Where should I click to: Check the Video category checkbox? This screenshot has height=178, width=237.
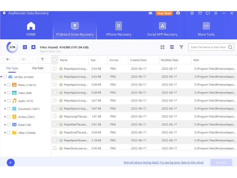point(9,93)
